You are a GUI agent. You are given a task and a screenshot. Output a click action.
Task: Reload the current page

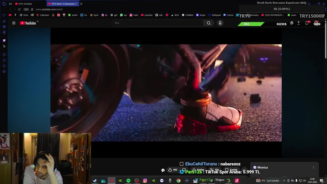pos(19,9)
